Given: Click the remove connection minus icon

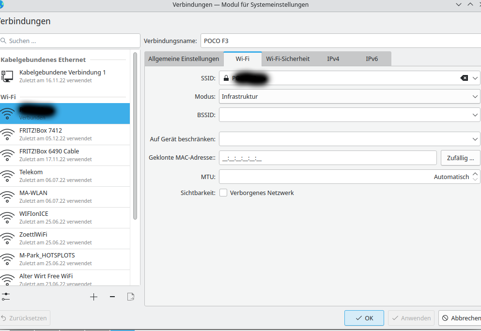Looking at the screenshot, I should pyautogui.click(x=112, y=297).
